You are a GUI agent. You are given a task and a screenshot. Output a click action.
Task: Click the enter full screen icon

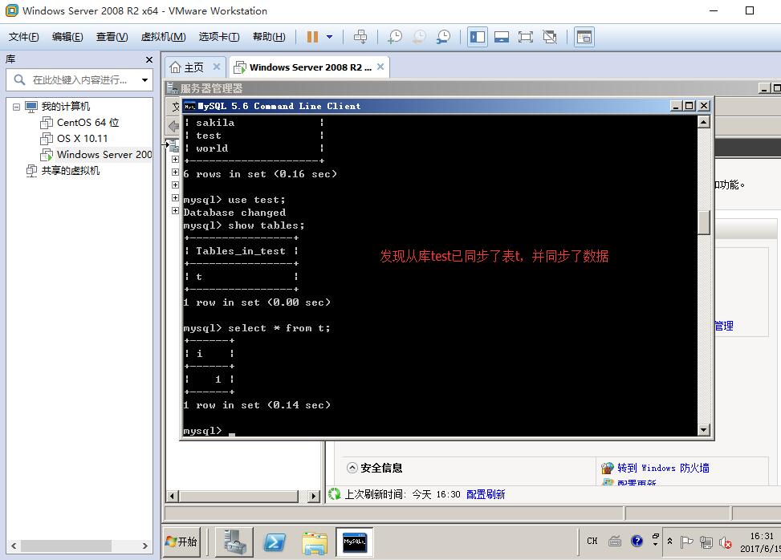[x=526, y=37]
